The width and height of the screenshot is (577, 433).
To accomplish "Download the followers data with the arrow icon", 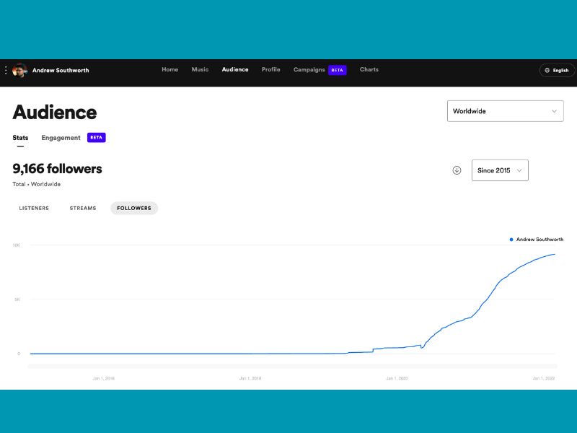I will coord(457,170).
